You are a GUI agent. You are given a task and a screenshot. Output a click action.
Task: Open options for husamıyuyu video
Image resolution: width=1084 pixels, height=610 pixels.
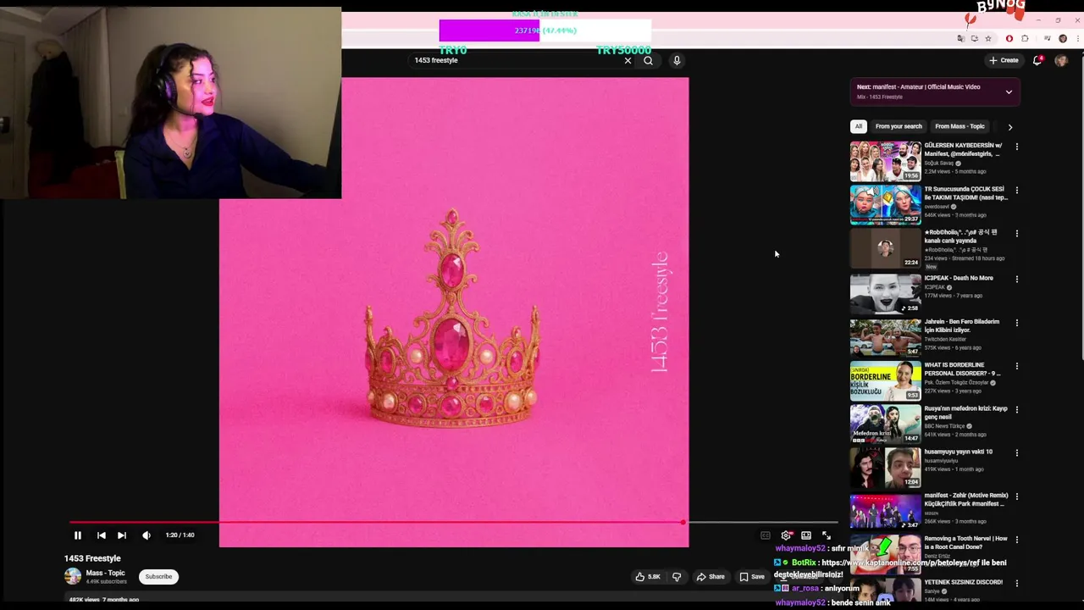pyautogui.click(x=1016, y=452)
